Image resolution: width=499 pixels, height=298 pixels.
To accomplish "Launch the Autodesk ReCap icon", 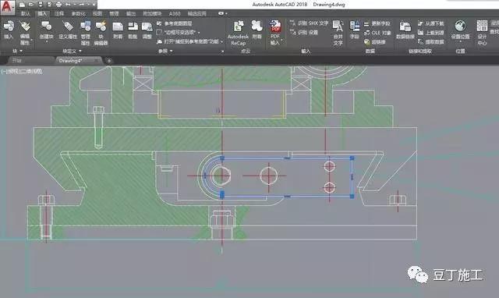I will (x=238, y=33).
